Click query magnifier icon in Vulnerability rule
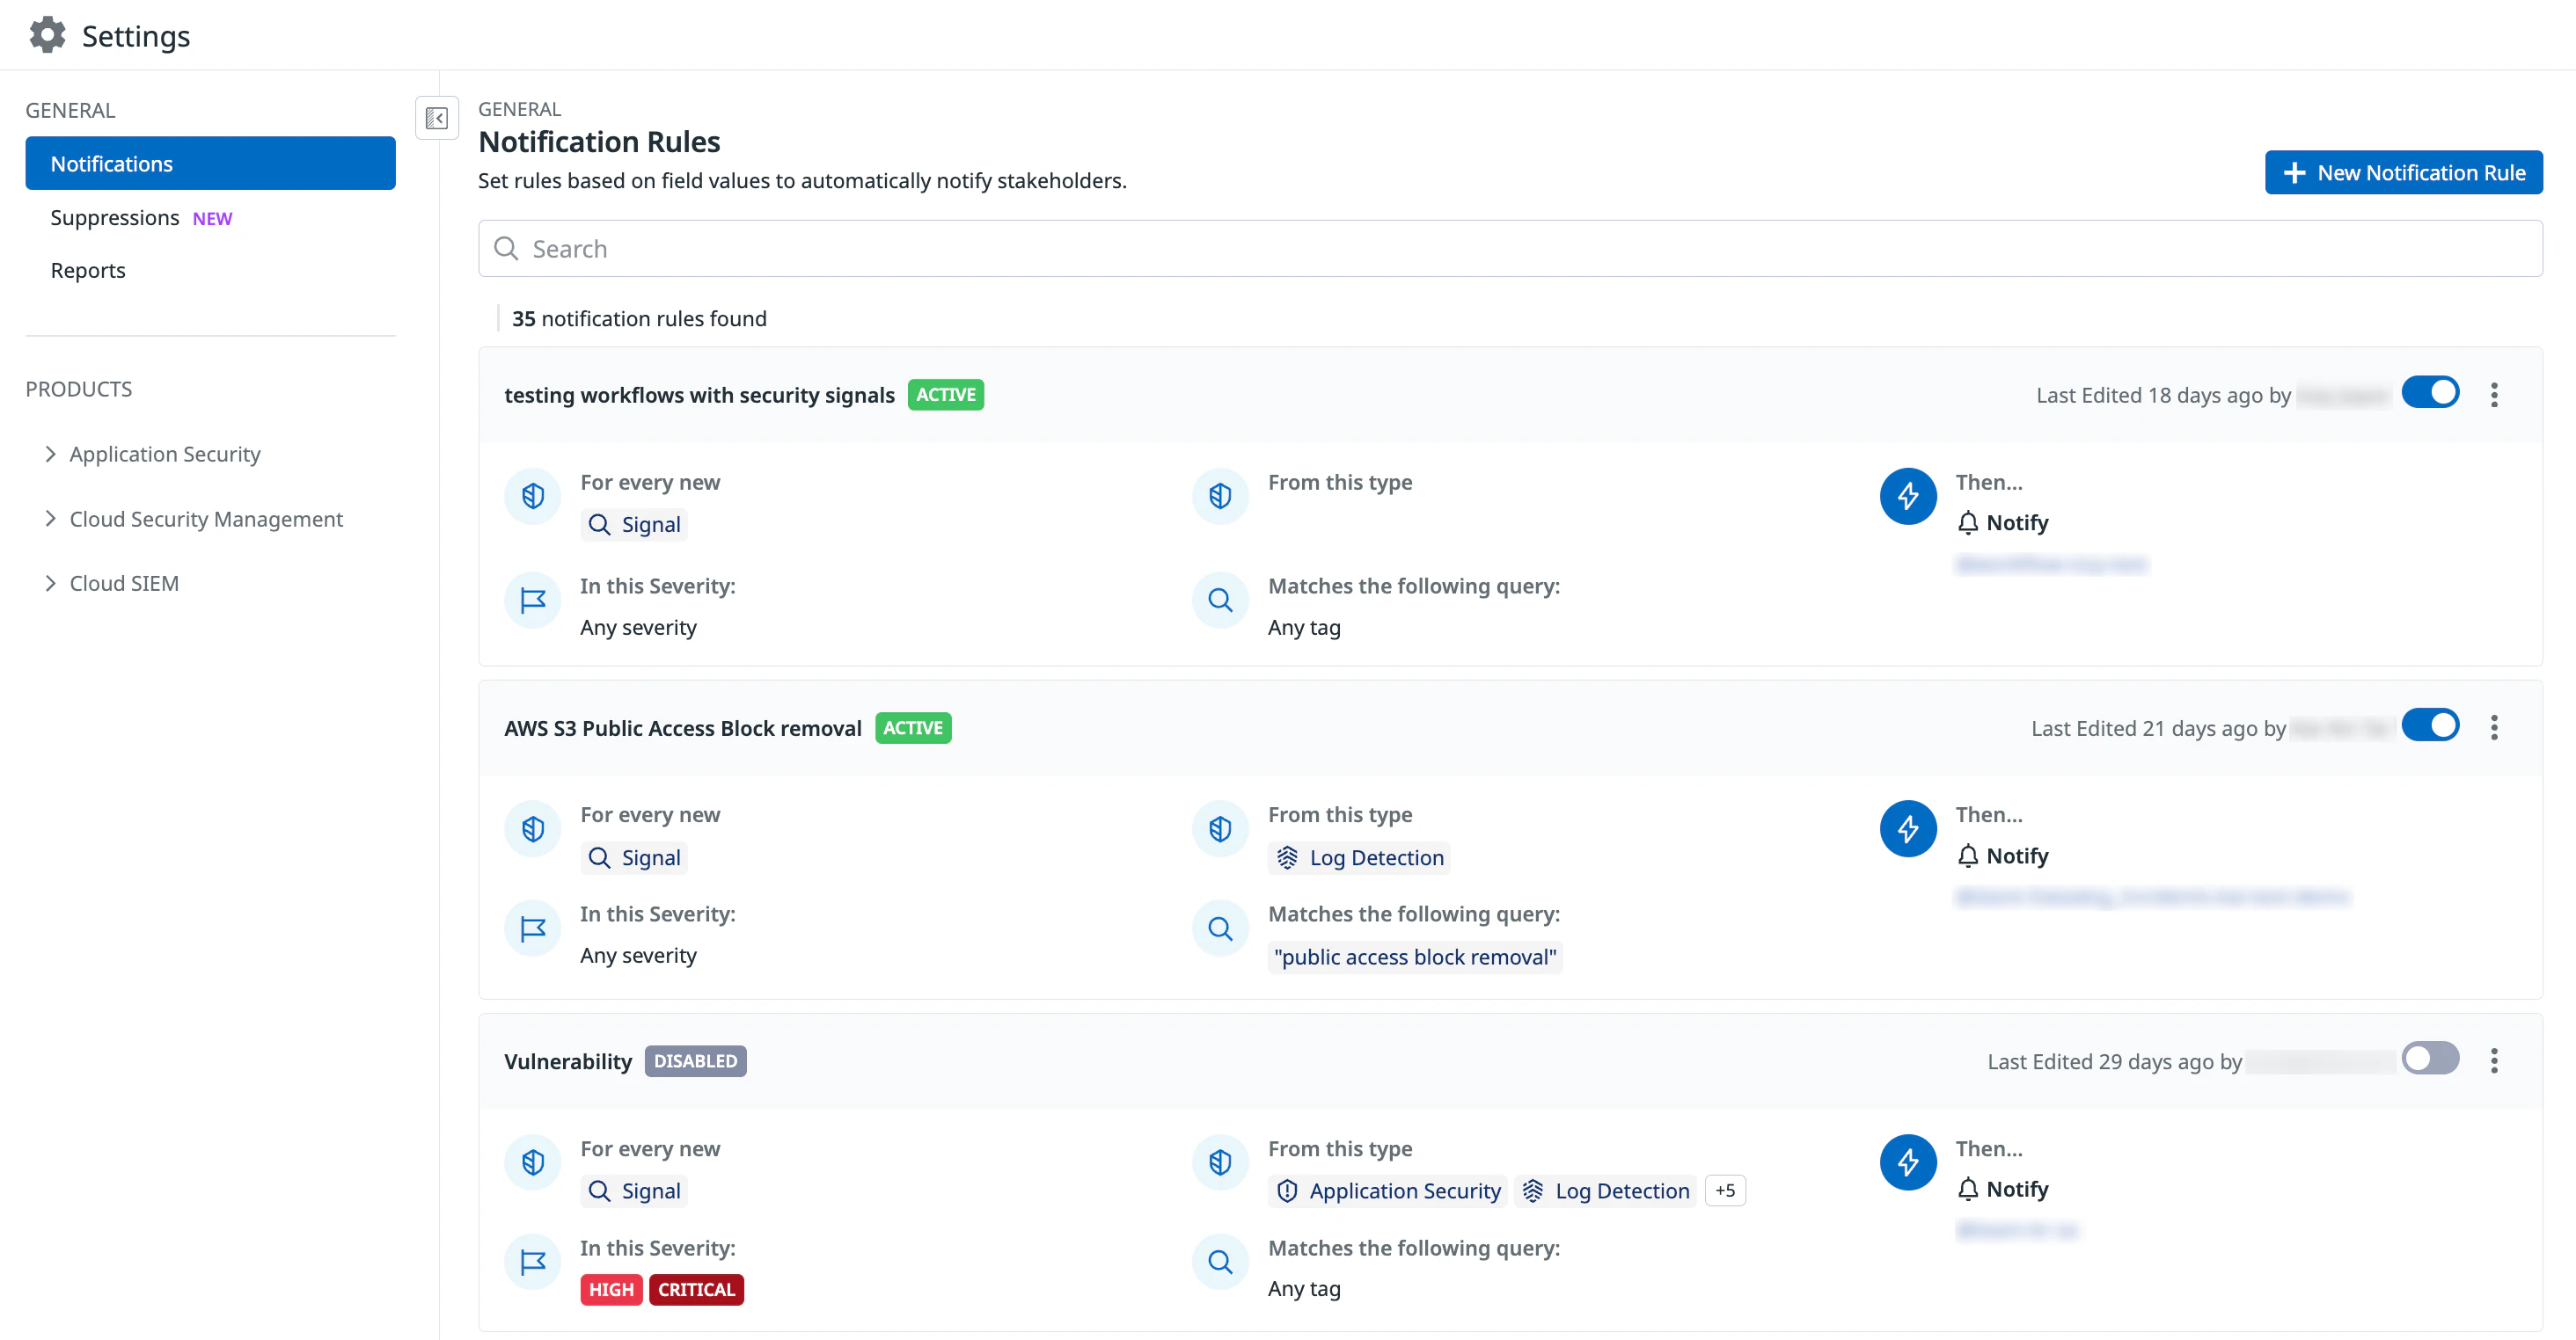2576x1340 pixels. click(1220, 1262)
